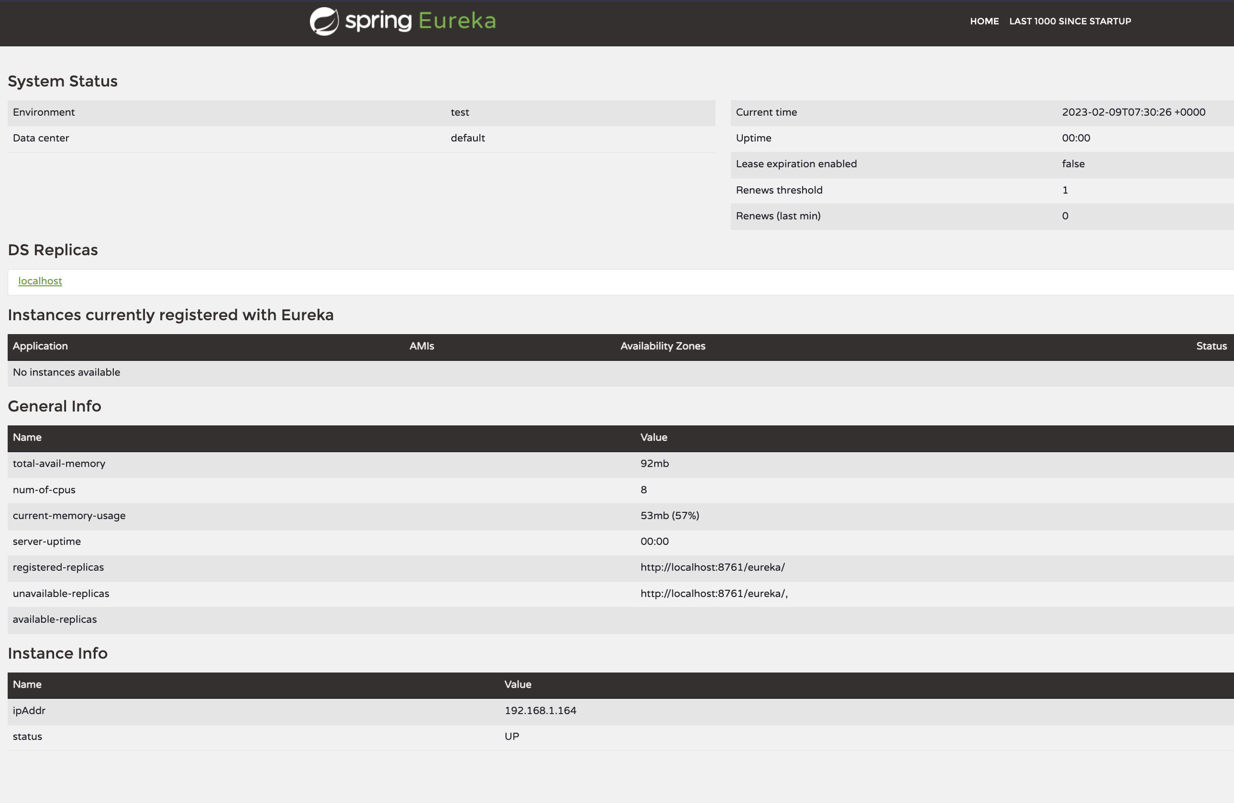
Task: Select the server-uptime row name
Action: [x=47, y=542]
